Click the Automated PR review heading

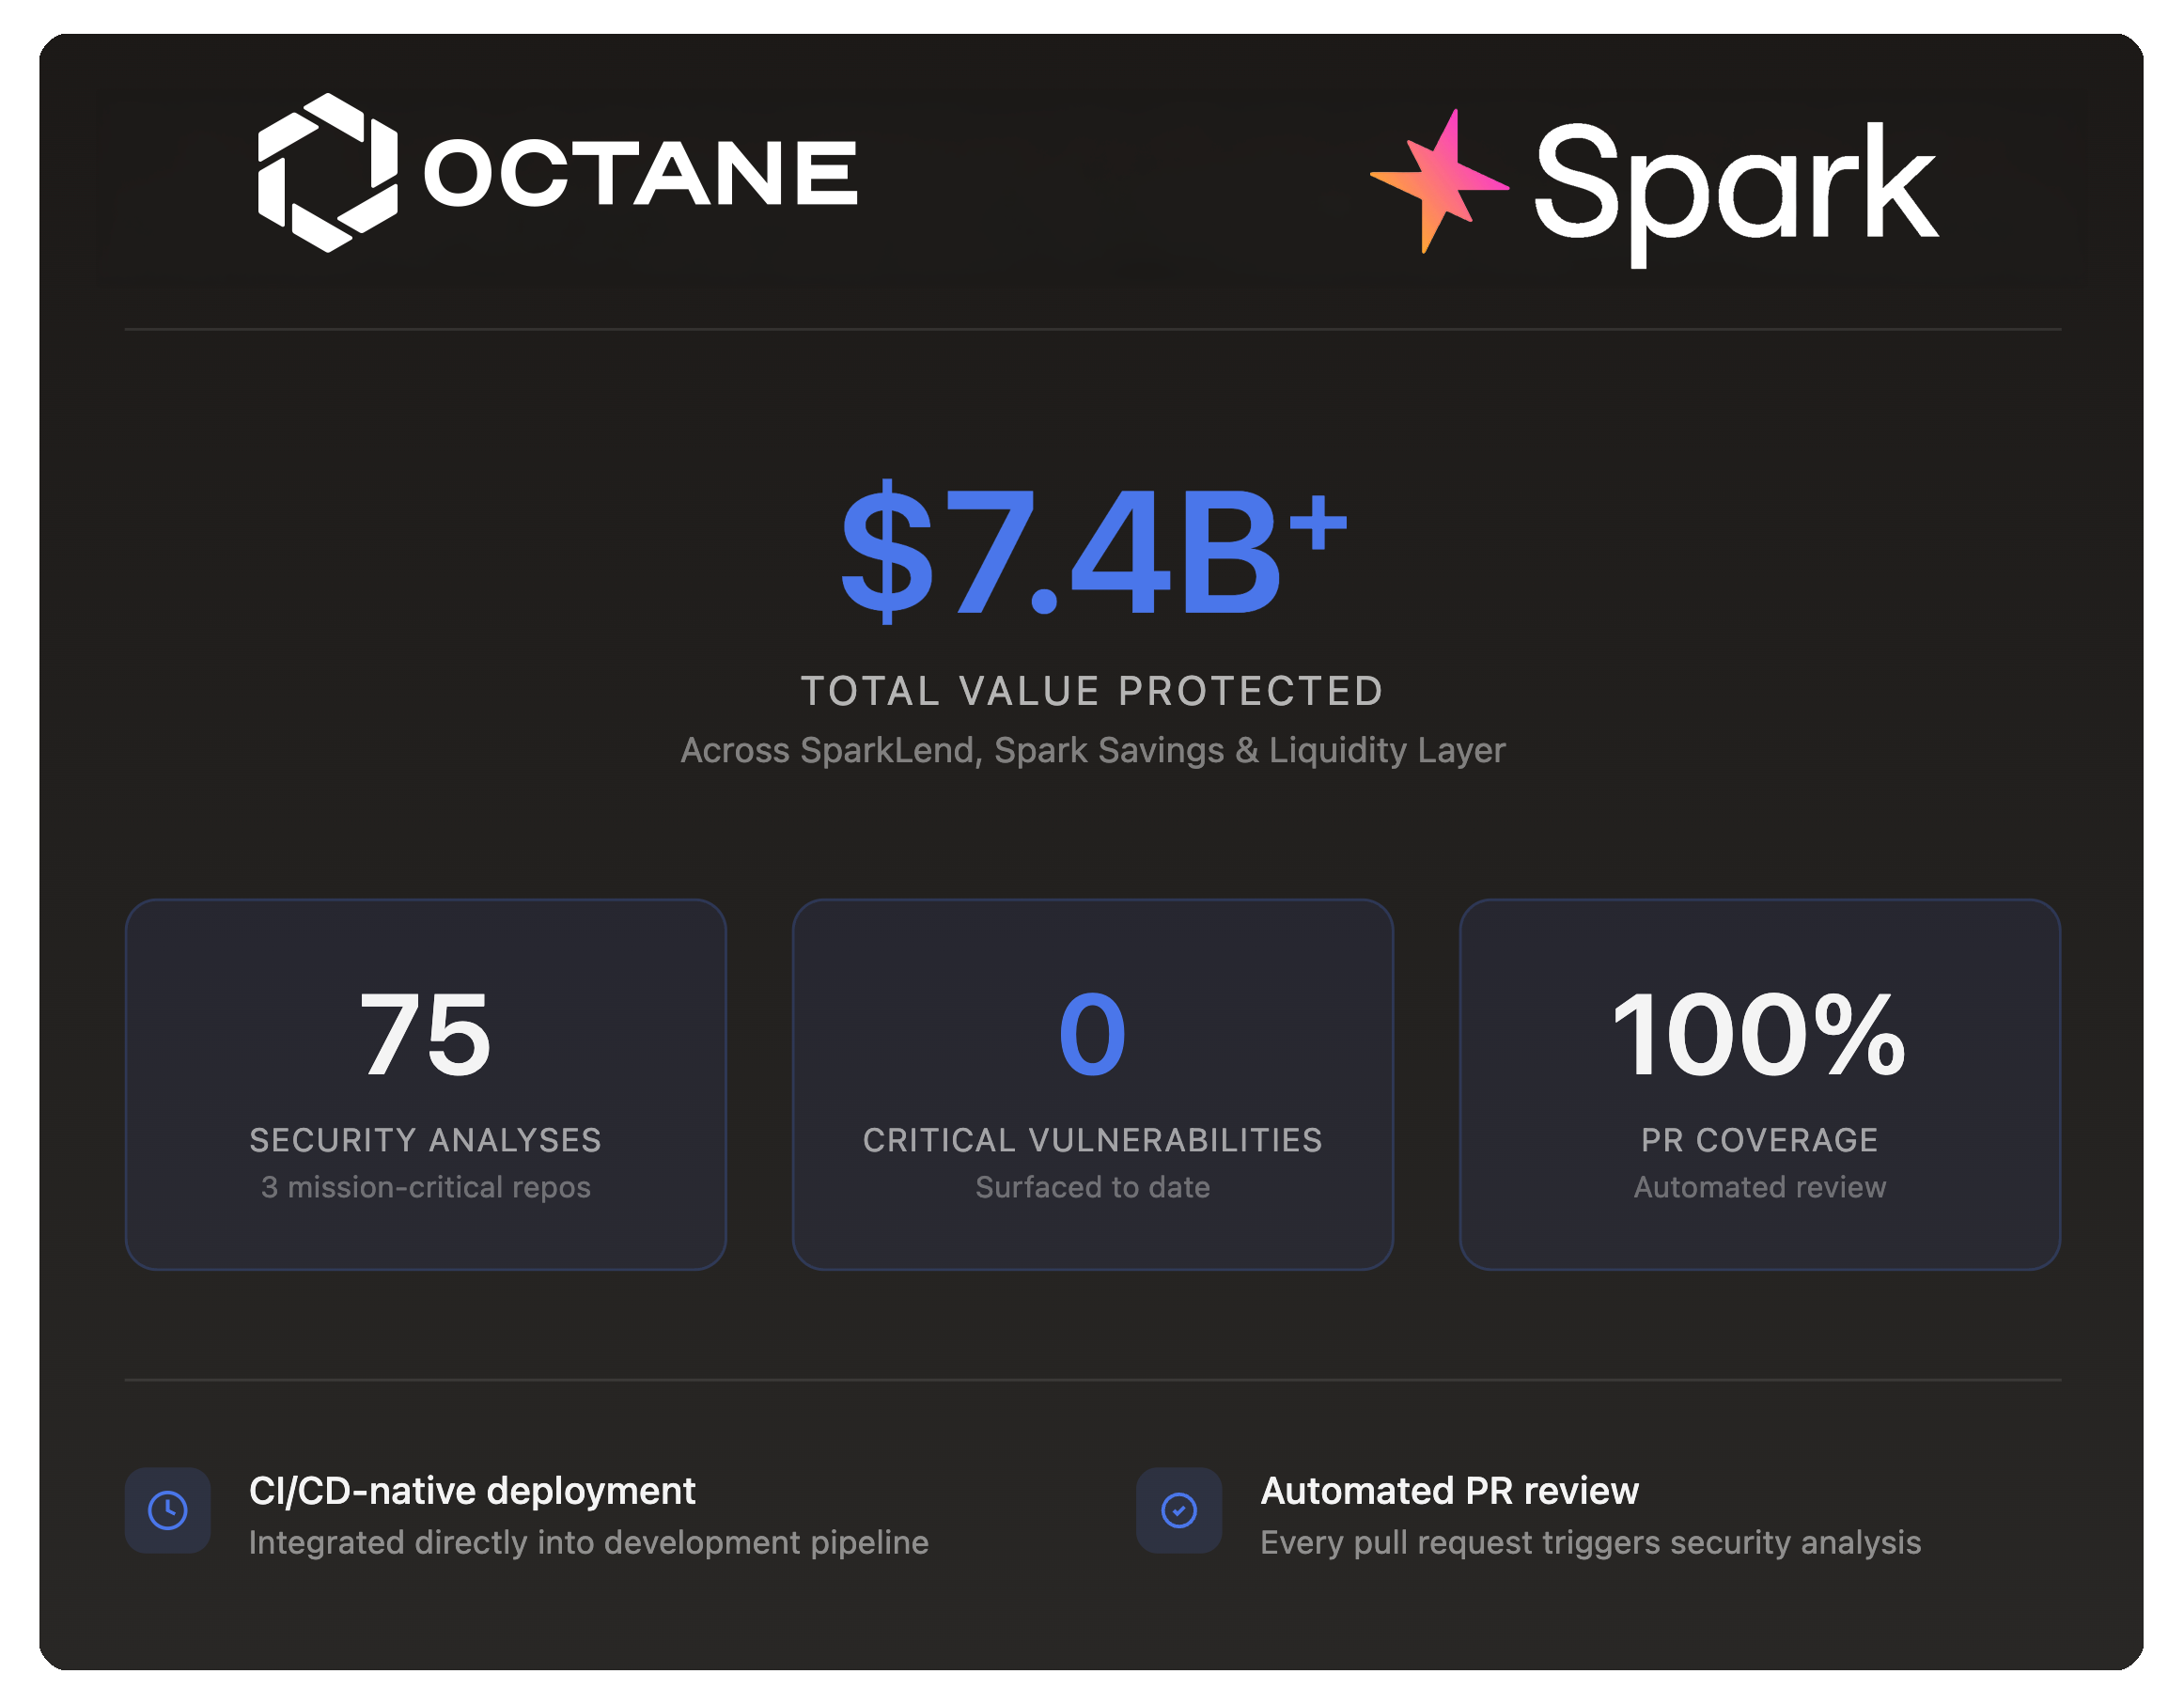point(1449,1490)
